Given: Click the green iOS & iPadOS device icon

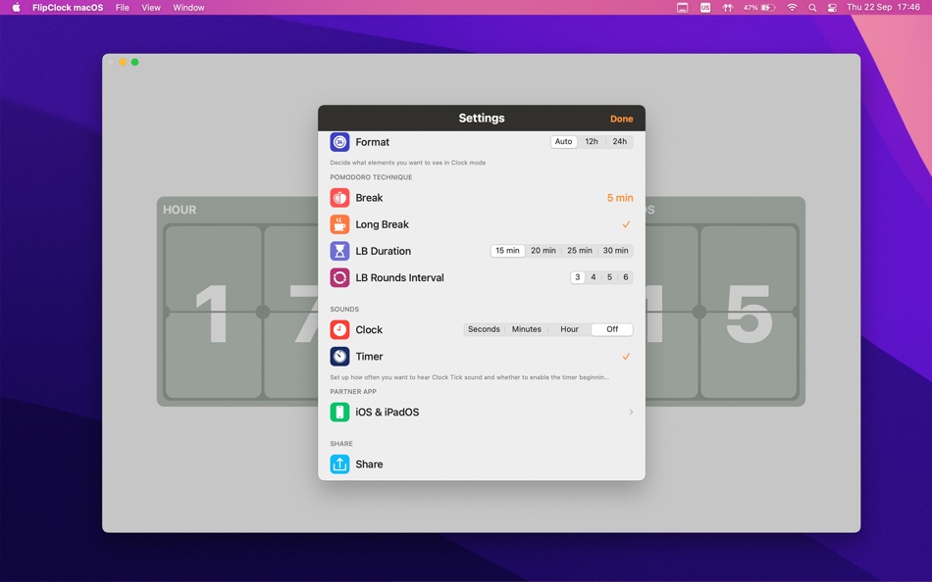Looking at the screenshot, I should pos(339,412).
